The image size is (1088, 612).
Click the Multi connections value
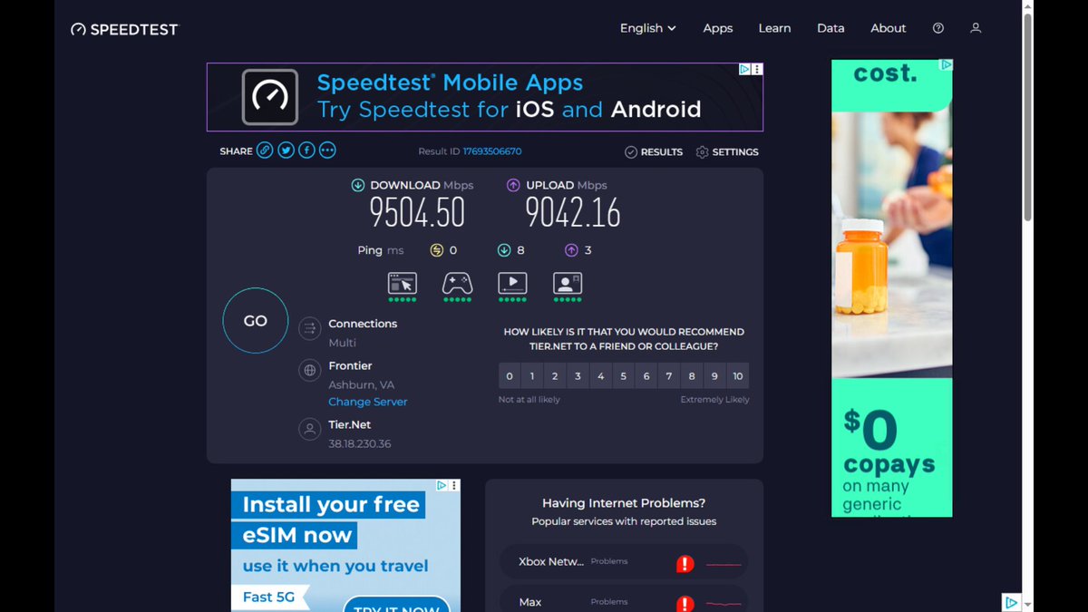click(x=342, y=343)
